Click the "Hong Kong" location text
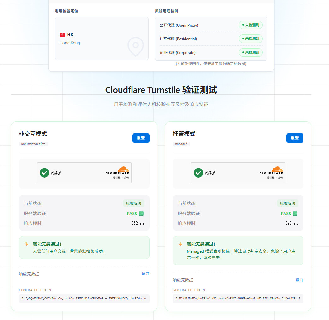 tap(70, 43)
